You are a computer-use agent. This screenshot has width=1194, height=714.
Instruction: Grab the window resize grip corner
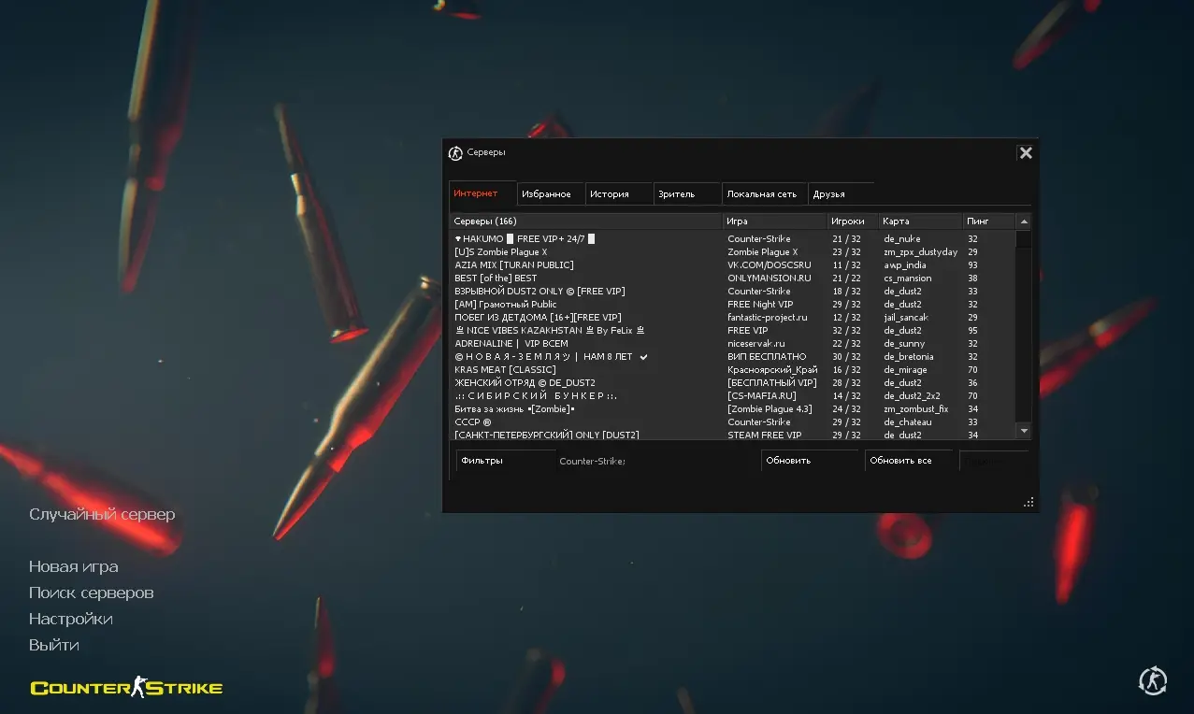1029,502
